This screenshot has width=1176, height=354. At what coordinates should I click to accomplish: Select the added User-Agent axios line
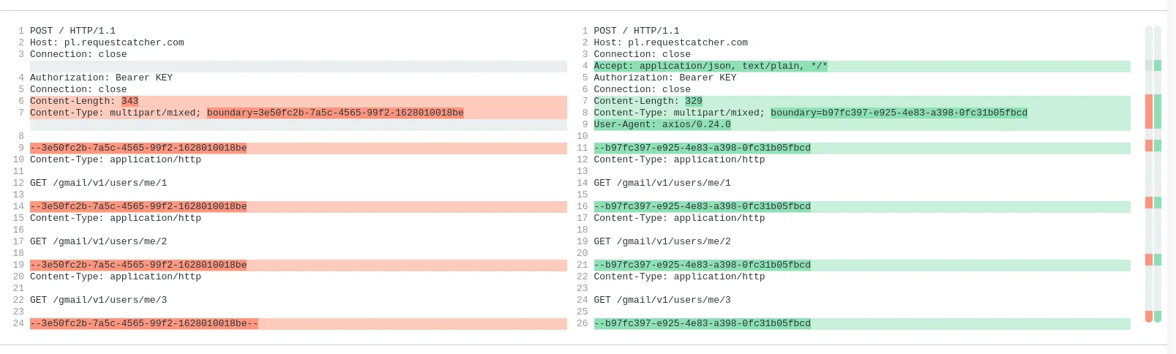click(x=662, y=124)
